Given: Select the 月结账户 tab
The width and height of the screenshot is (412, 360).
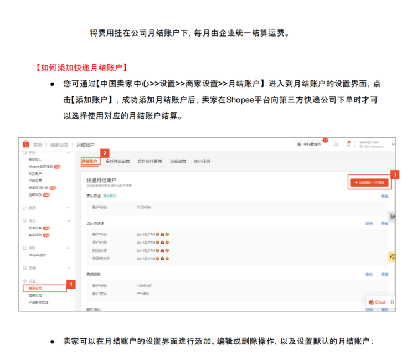Looking at the screenshot, I should (x=89, y=161).
